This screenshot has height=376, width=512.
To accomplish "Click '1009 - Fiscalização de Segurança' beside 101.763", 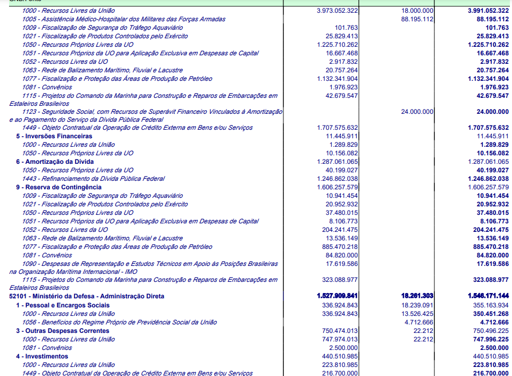I will coord(103,28).
